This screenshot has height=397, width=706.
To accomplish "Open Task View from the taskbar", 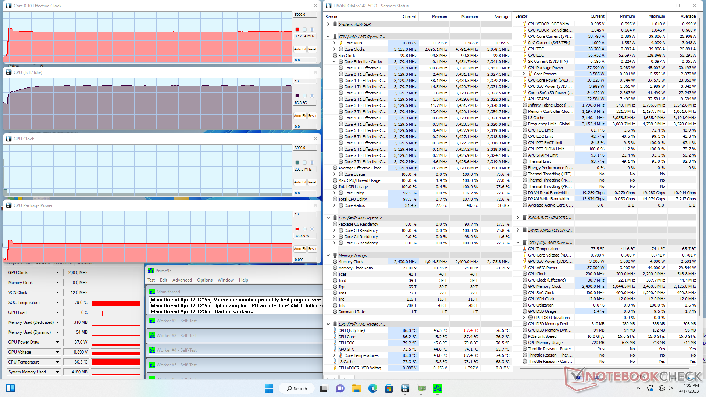I will coord(324,389).
